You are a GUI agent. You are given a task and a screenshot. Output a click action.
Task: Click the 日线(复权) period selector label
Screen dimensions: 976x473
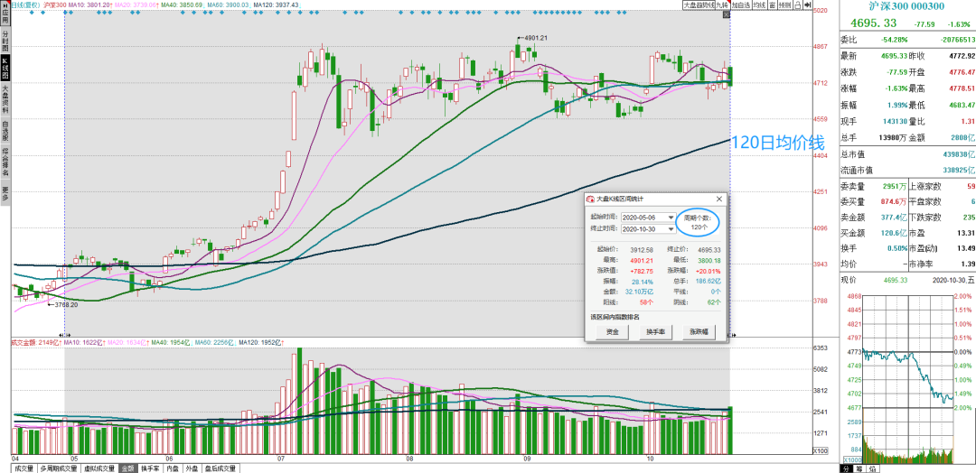click(x=26, y=5)
